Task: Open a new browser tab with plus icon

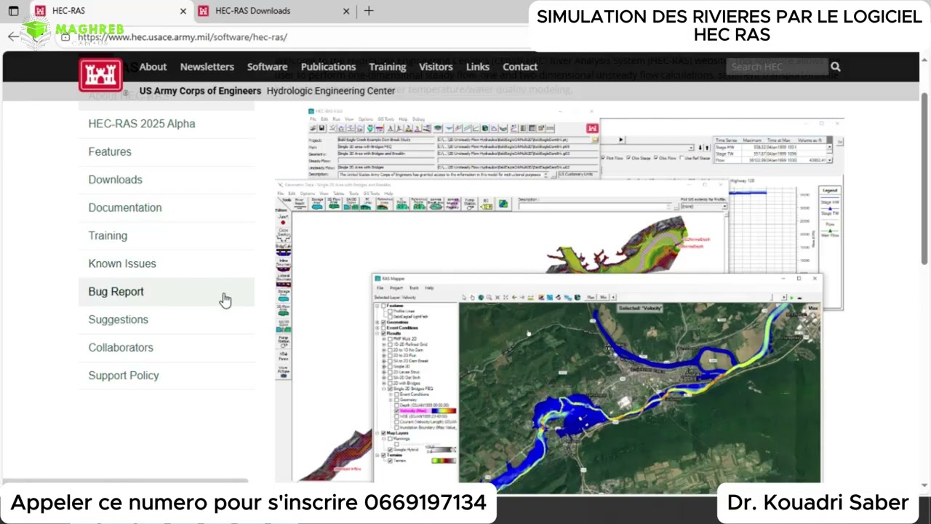Action: pyautogui.click(x=369, y=11)
